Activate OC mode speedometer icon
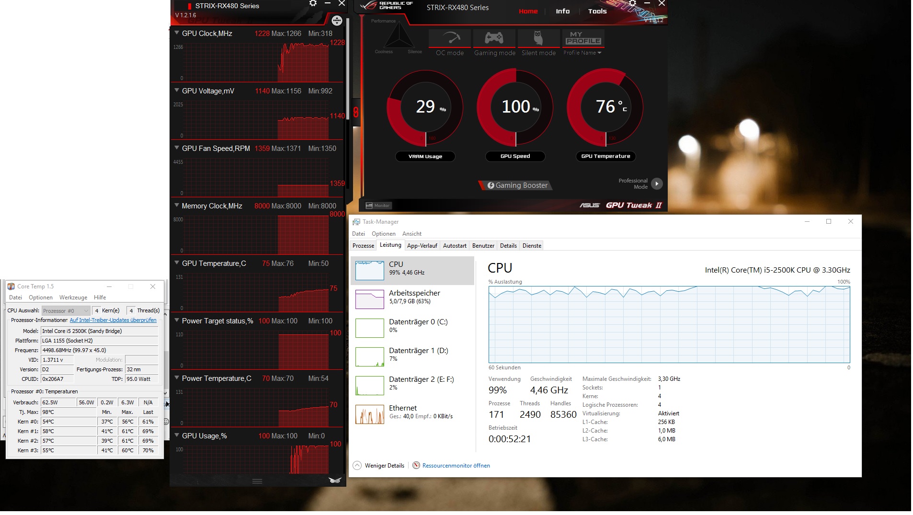Screen dimensions: 913x515 pos(450,38)
